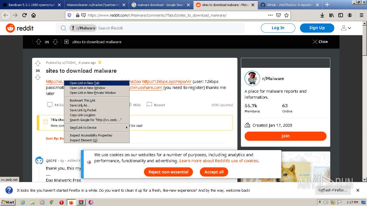Open Reddit user dropdown menu
Viewport: 367px width, 206px height.
[346, 28]
